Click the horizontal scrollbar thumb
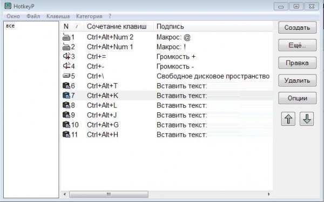The image size is (324, 202). (109, 194)
